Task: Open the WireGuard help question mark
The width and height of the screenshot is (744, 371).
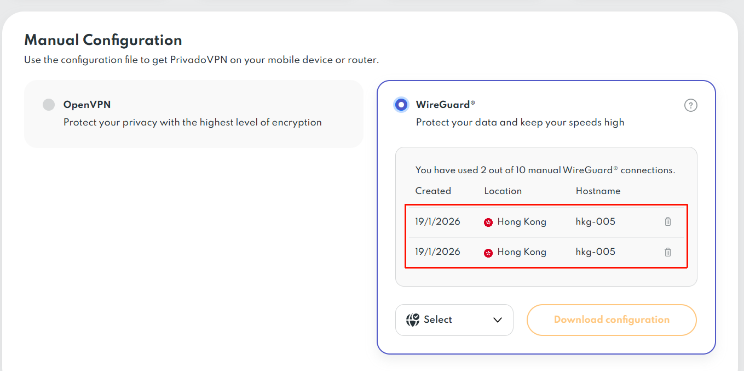Action: coord(690,105)
